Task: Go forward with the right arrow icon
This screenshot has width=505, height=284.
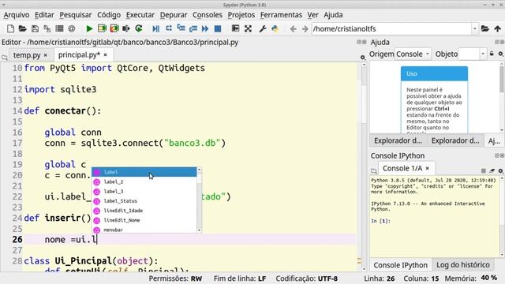Action: coord(305,28)
